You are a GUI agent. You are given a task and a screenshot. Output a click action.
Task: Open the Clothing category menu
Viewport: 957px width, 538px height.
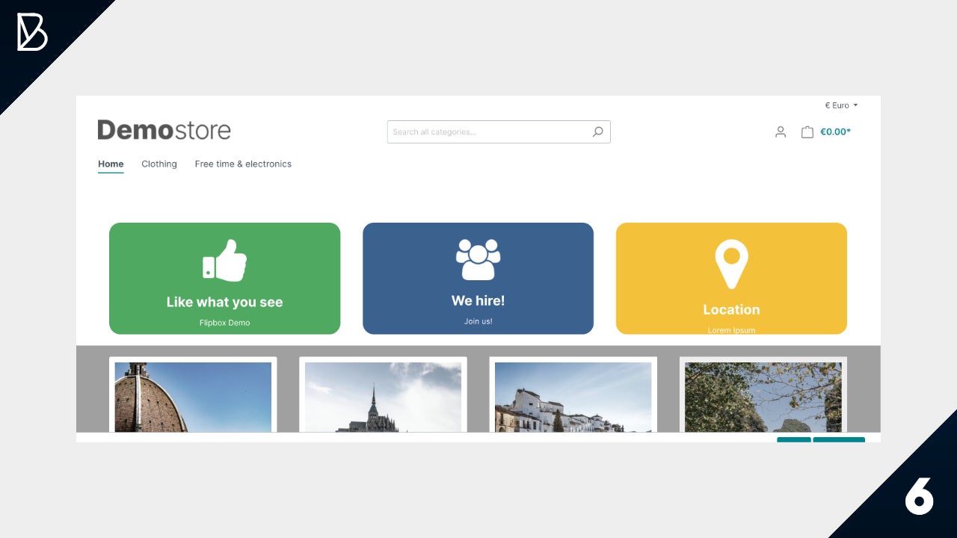tap(159, 164)
